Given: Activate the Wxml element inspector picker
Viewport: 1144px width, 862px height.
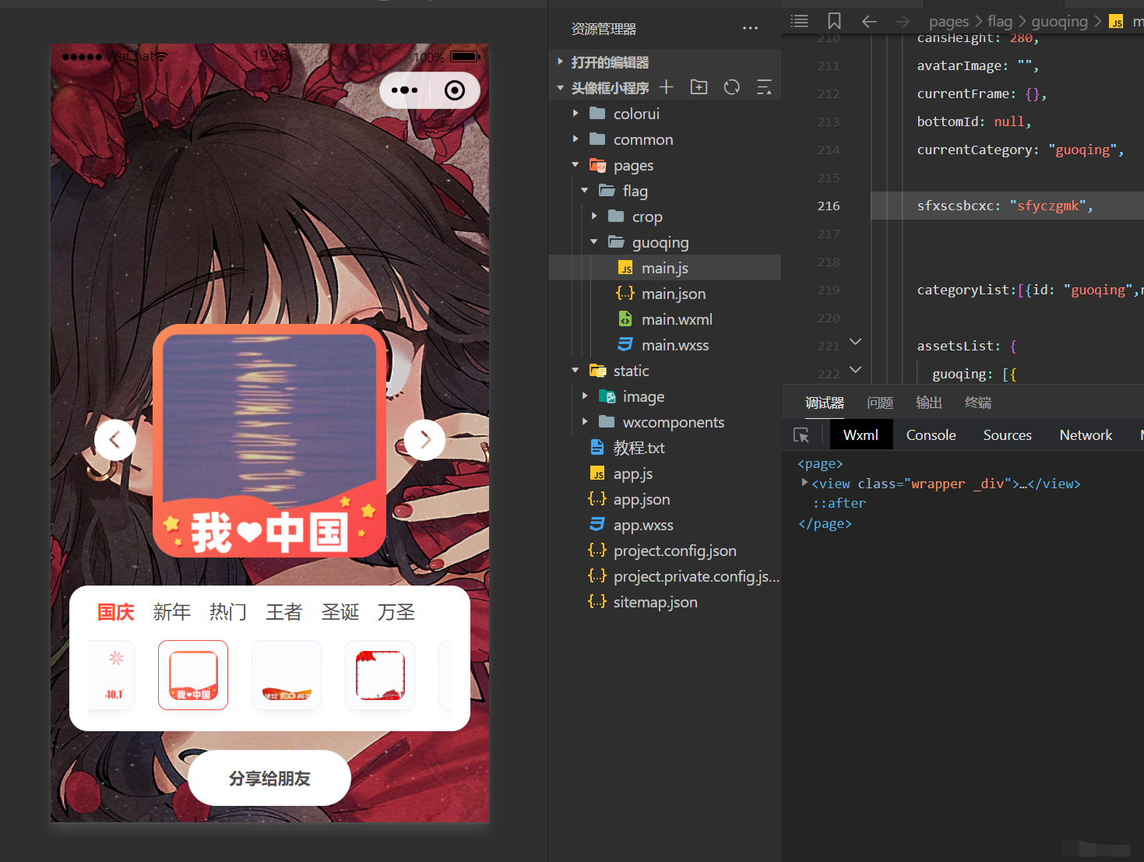Looking at the screenshot, I should 801,435.
